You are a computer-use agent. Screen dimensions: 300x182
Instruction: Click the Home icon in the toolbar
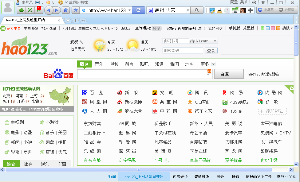coord(65,10)
